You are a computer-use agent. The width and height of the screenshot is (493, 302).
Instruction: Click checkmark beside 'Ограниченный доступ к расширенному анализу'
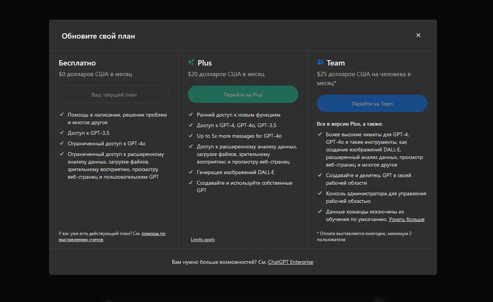coord(61,154)
